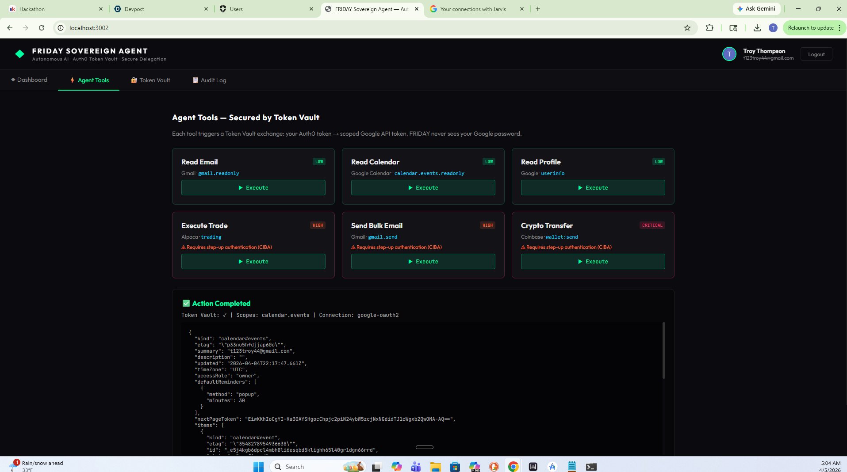Click the green diamond FRIDAY logo
The image size is (847, 472).
(19, 54)
